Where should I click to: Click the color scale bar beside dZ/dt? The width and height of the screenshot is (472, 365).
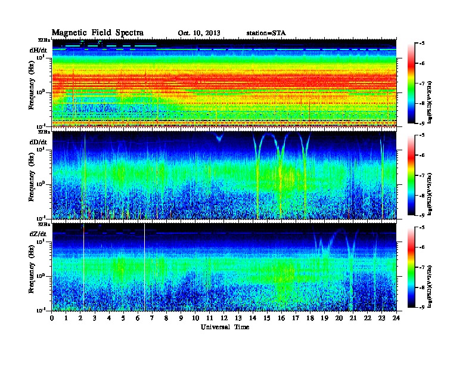click(411, 267)
